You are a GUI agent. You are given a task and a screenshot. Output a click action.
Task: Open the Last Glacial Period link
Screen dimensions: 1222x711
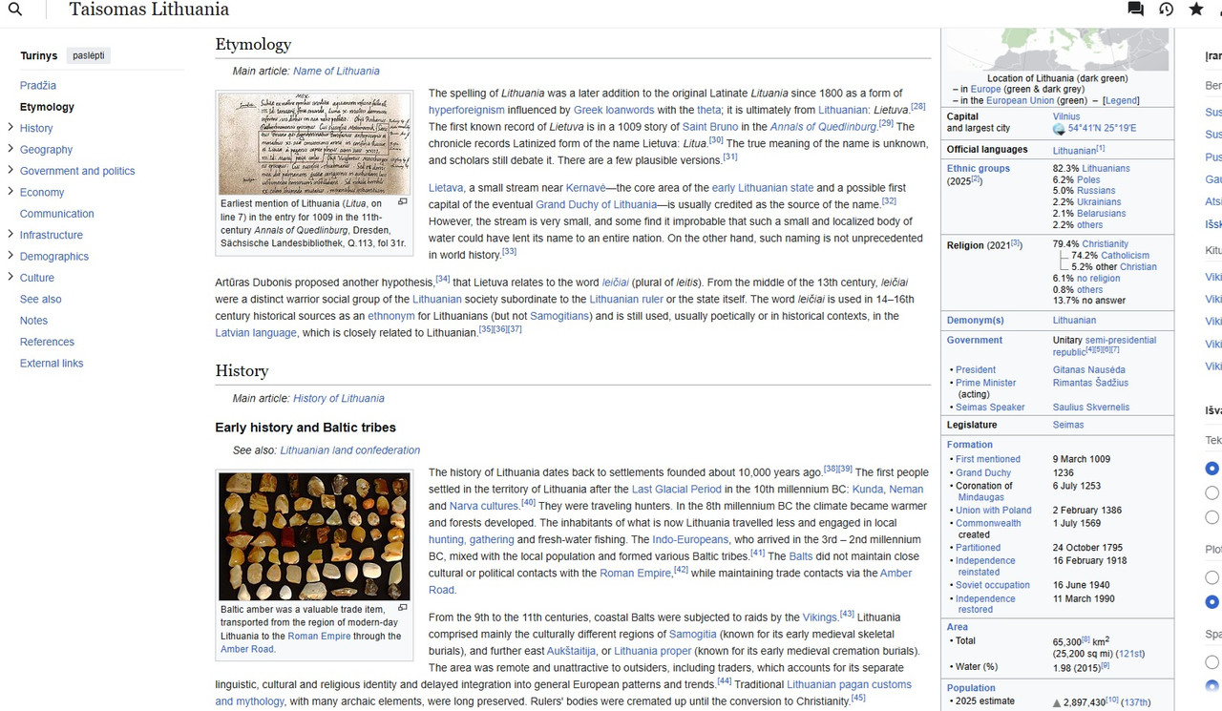677,490
